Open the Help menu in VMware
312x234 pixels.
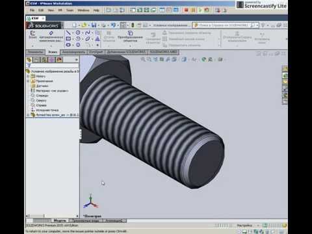[x=96, y=10]
